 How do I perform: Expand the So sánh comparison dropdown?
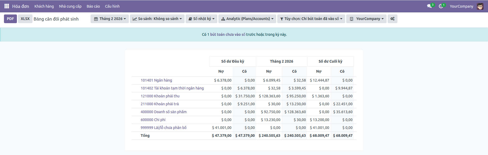pyautogui.click(x=157, y=19)
